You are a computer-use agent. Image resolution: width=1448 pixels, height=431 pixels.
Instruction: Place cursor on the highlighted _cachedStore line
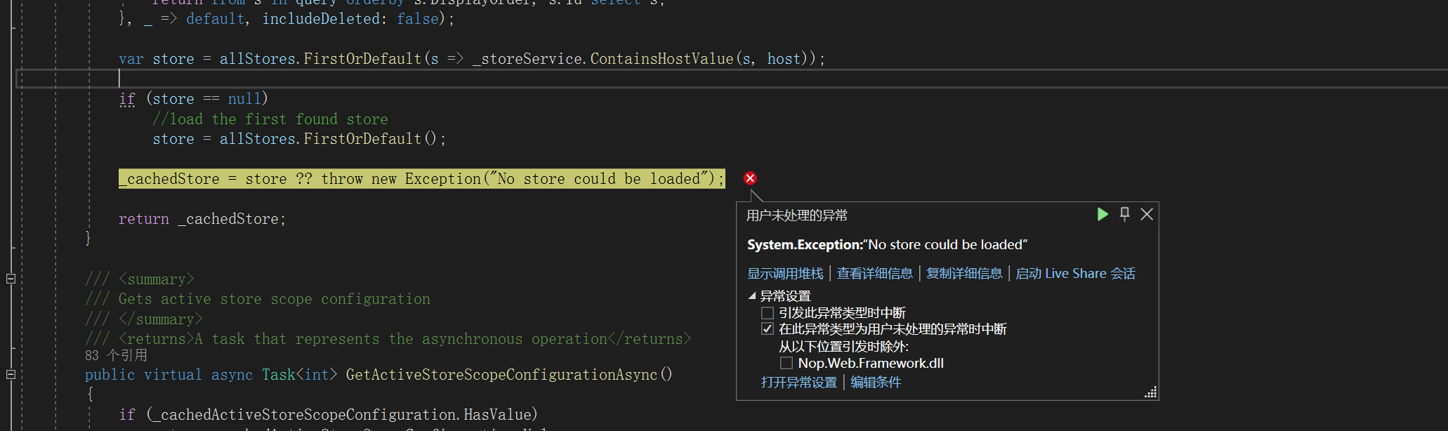pos(421,178)
